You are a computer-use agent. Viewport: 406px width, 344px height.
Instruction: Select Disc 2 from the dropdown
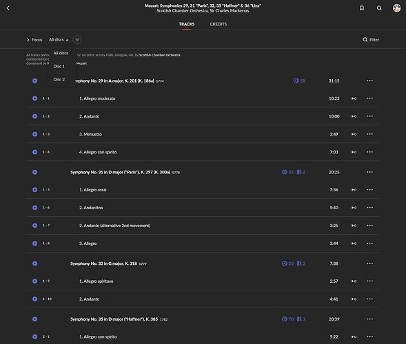point(59,79)
